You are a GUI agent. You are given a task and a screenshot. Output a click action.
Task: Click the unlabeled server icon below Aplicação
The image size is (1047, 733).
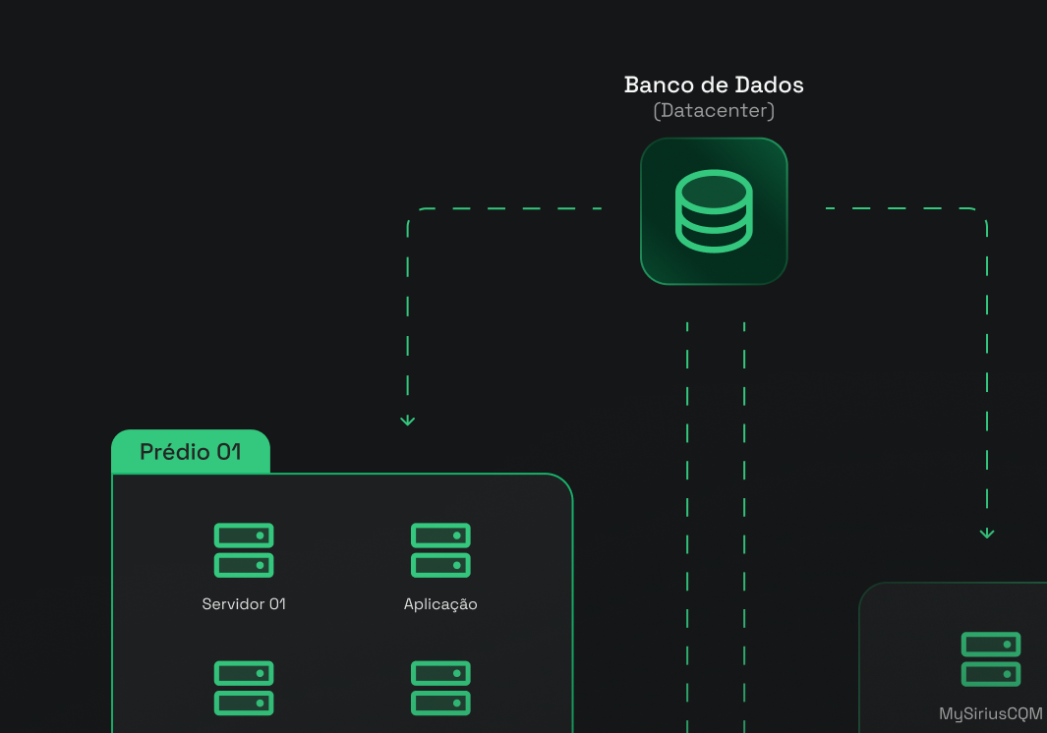(x=440, y=688)
